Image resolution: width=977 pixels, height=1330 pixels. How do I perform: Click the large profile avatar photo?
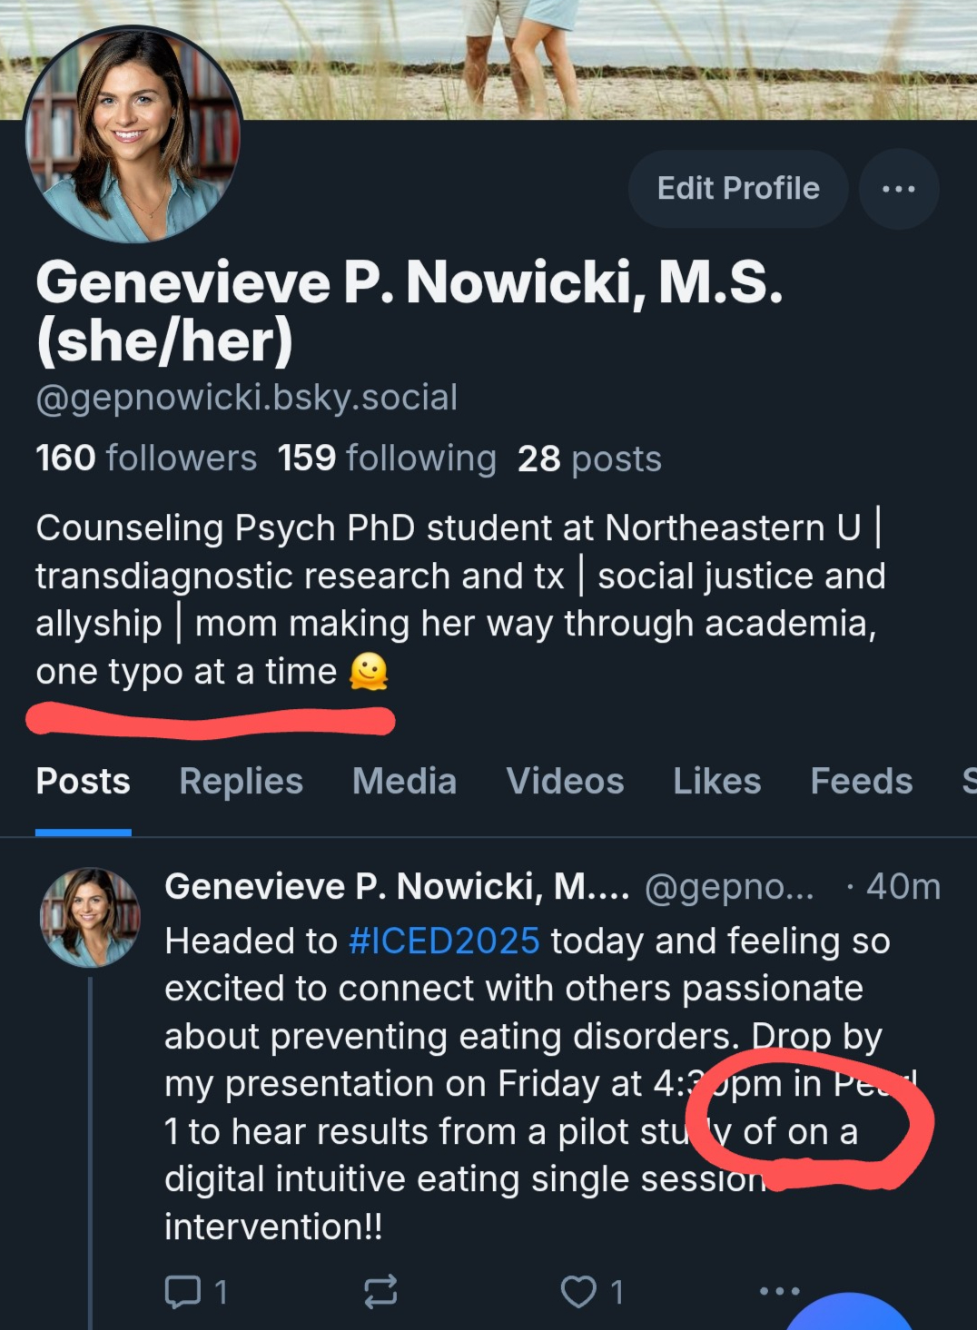tap(133, 134)
